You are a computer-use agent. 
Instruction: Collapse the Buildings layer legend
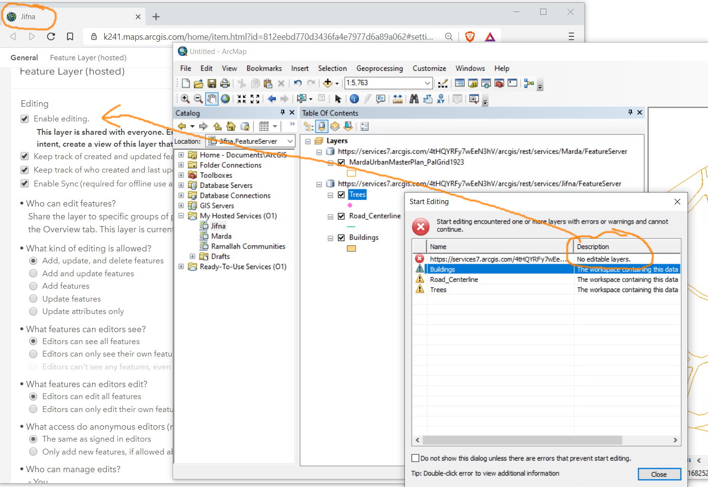(330, 238)
